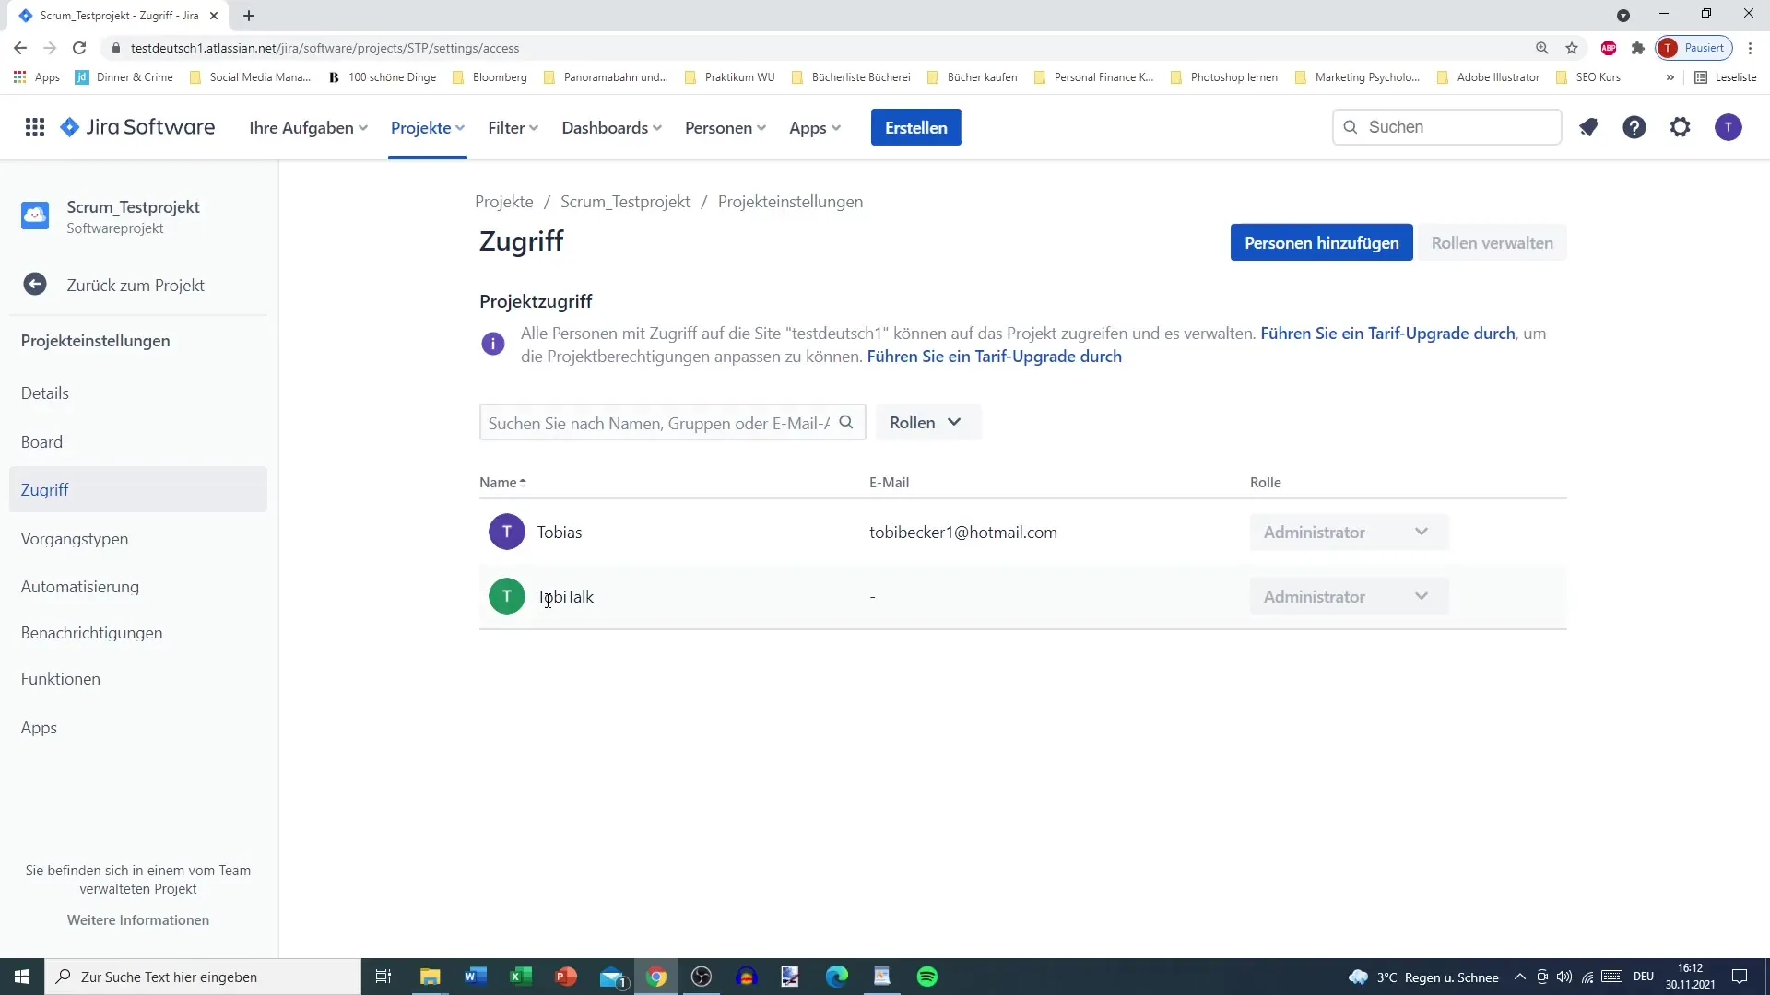Click the Funktionen sidebar tab item
The width and height of the screenshot is (1770, 995).
[61, 679]
